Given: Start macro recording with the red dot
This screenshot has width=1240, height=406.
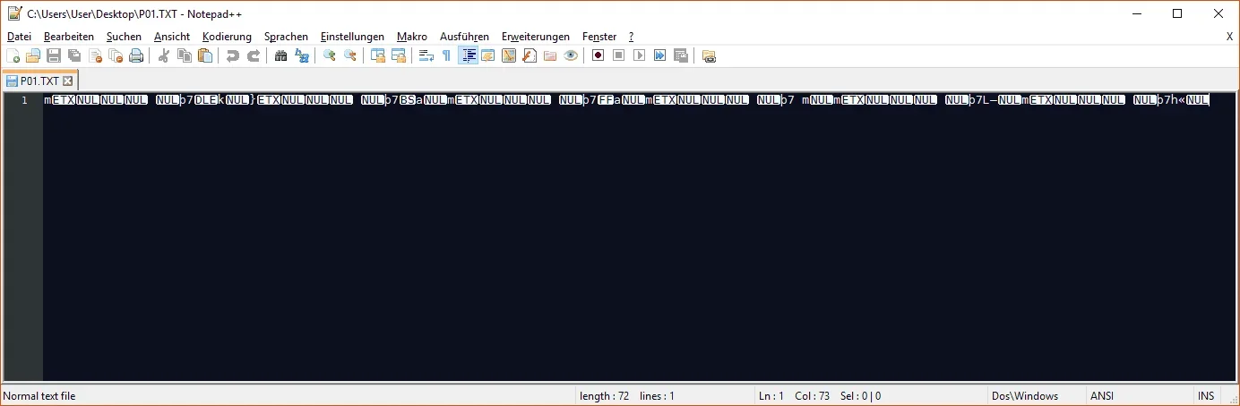Looking at the screenshot, I should [598, 55].
